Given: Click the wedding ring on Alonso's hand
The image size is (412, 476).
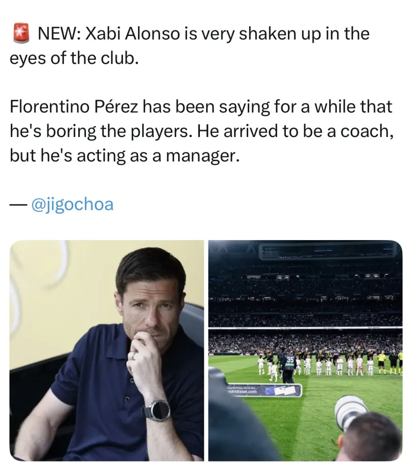Looking at the screenshot, I should 132,355.
